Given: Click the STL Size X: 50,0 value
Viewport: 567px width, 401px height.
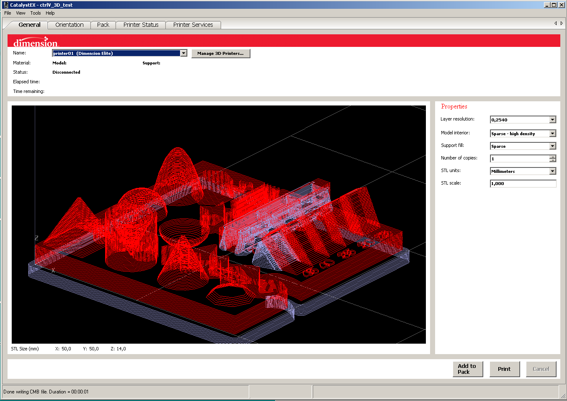Looking at the screenshot, I should 63,349.
